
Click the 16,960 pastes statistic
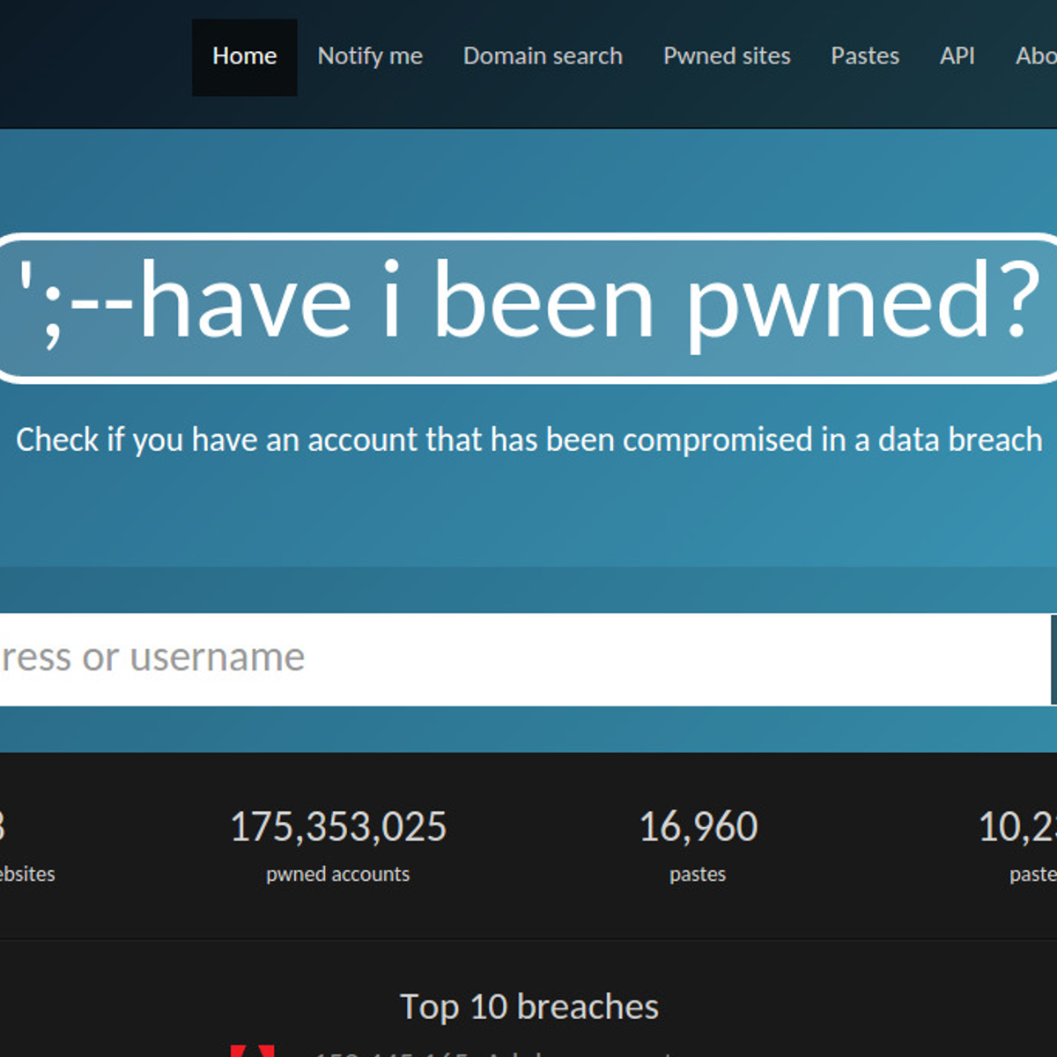698,827
